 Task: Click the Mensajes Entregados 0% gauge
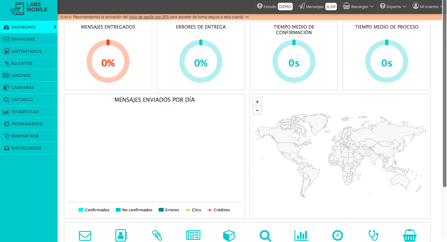108,61
